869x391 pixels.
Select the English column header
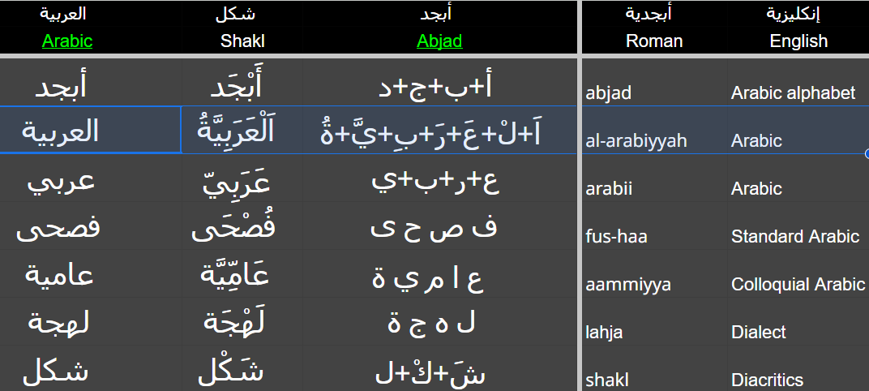point(798,41)
